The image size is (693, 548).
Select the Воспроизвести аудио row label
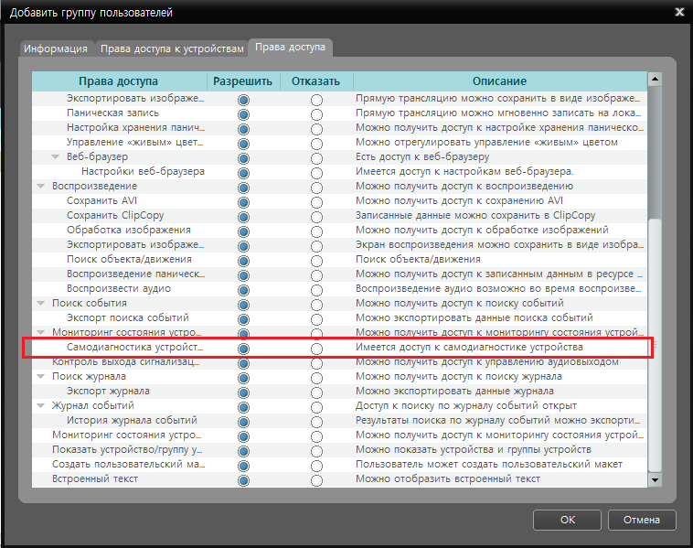(119, 289)
